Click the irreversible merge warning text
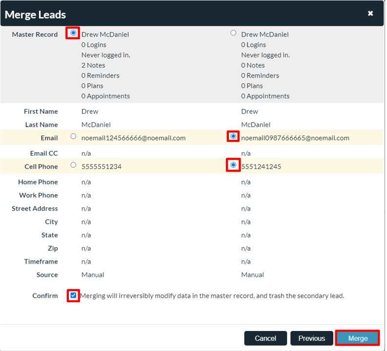387x351 pixels. tap(212, 295)
